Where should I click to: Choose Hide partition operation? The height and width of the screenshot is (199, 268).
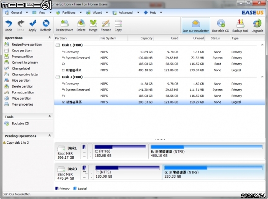tap(18, 80)
